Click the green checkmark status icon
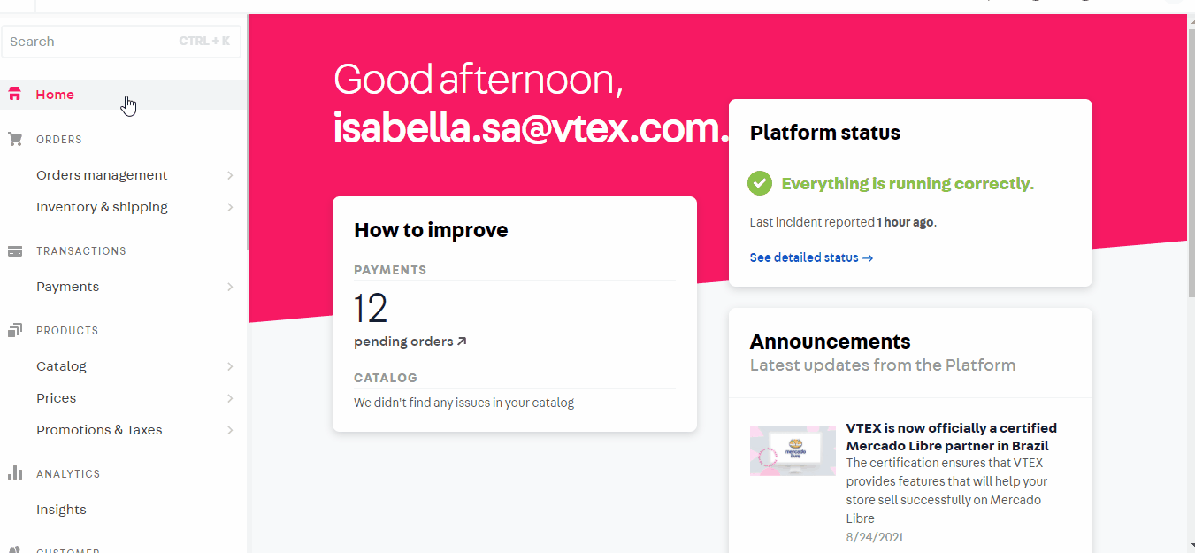The width and height of the screenshot is (1195, 553). coord(760,184)
